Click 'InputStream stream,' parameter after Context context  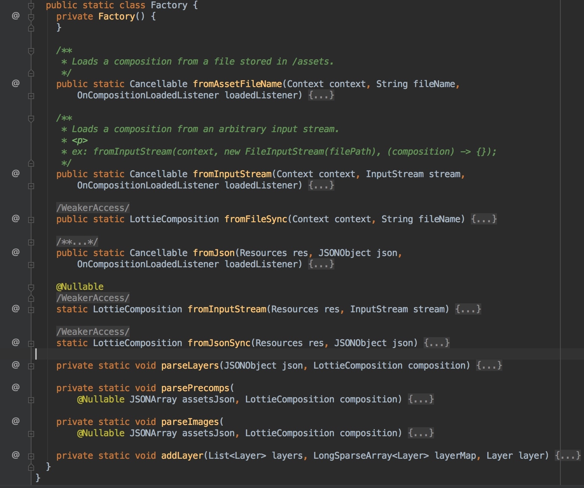(416, 174)
